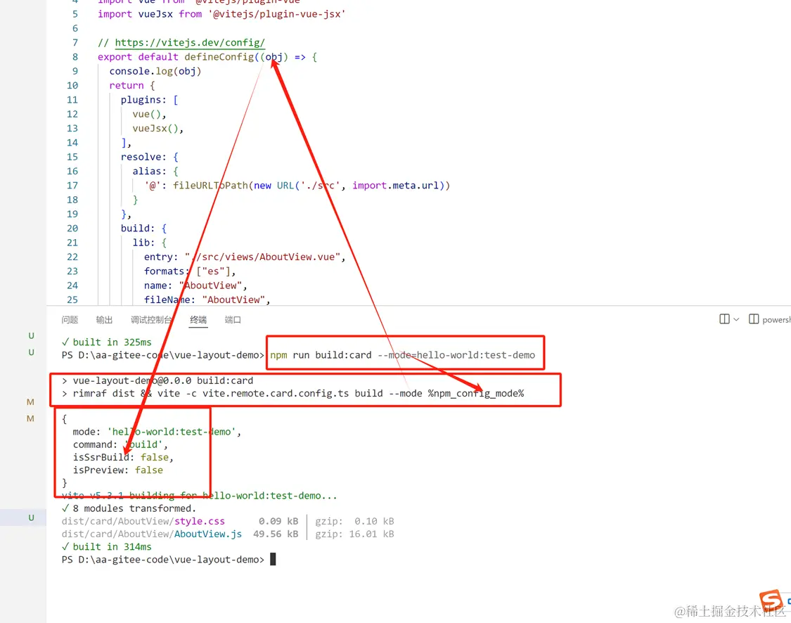
Task: Click the 'built in 325ms' terminal line
Action: click(106, 342)
